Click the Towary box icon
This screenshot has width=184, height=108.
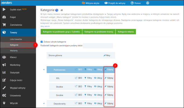tap(4, 32)
